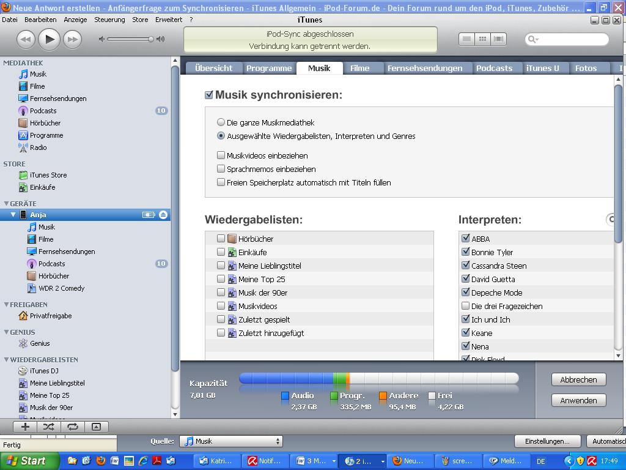
Task: Switch to Cover Flow view
Action: point(498,39)
